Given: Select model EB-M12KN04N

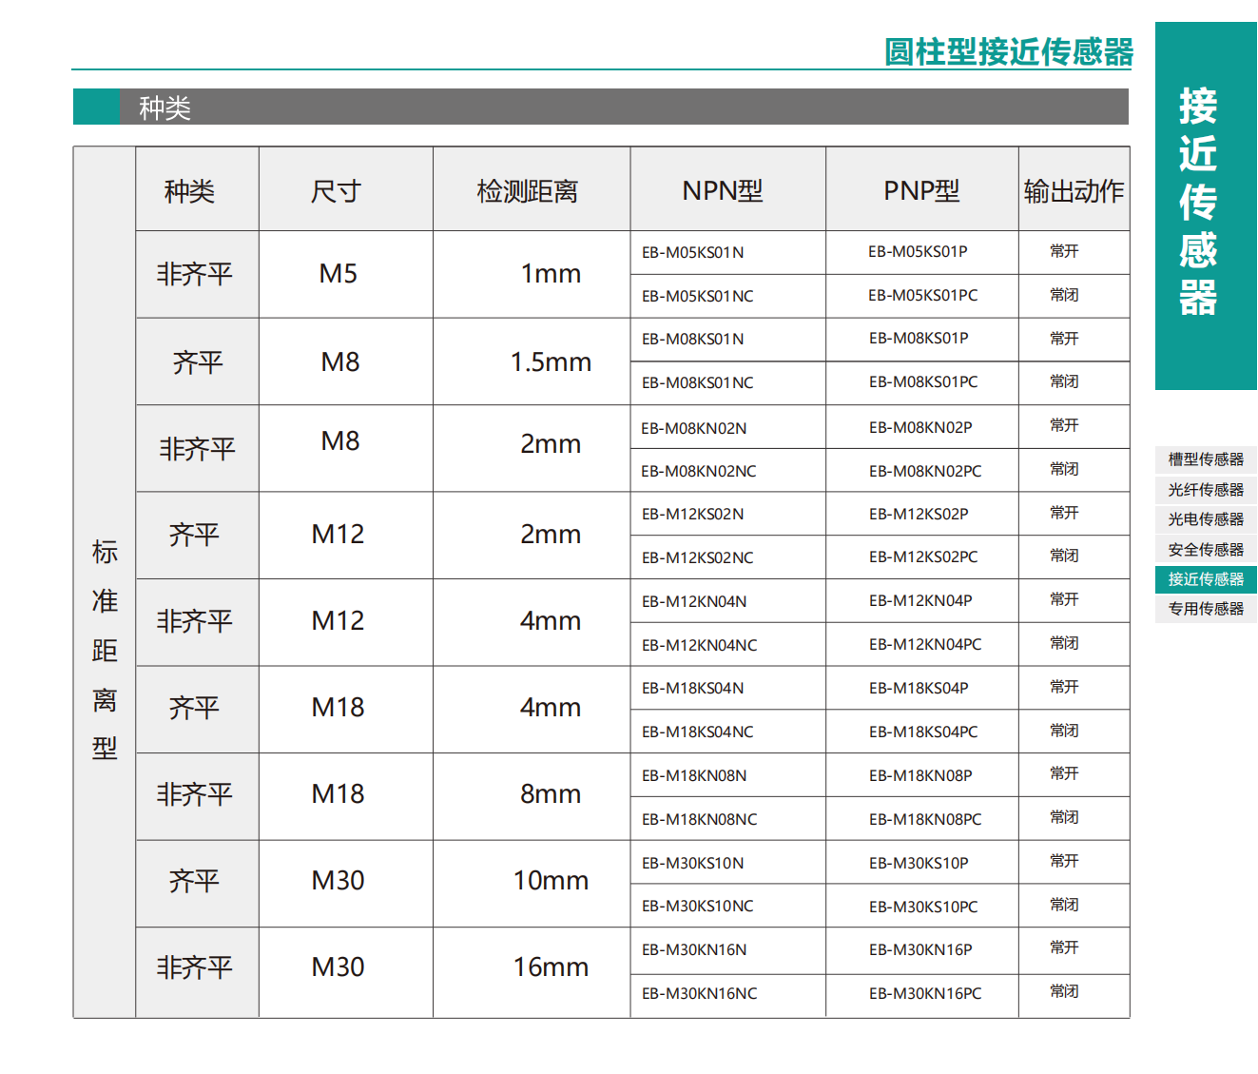Looking at the screenshot, I should coord(694,601).
